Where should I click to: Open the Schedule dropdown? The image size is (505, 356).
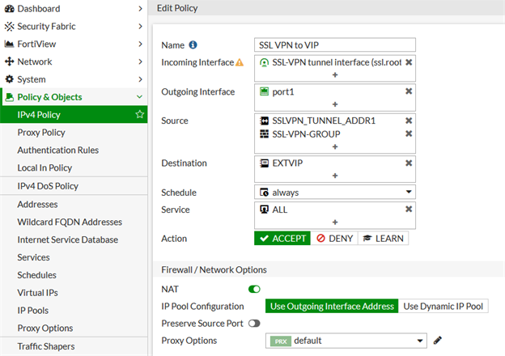tap(335, 193)
